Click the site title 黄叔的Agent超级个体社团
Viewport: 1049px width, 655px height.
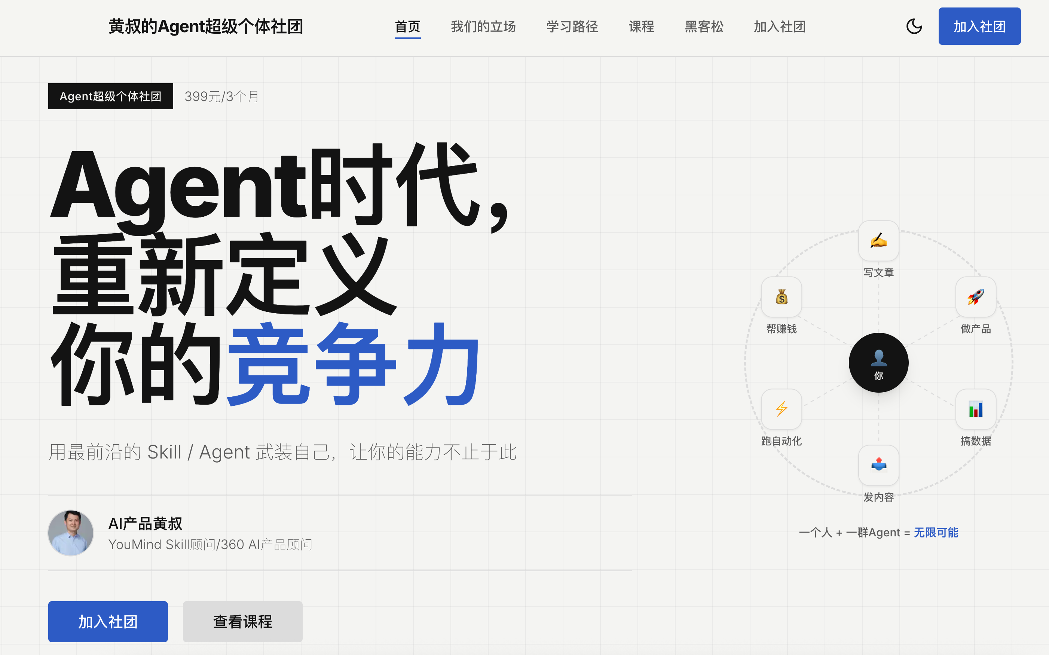206,27
